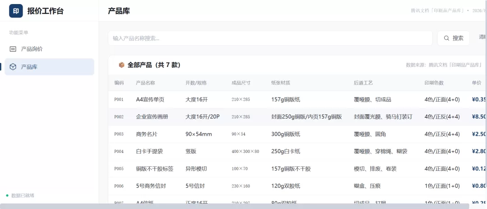Click product name 企业宣传画册
The image size is (487, 209).
coord(152,117)
